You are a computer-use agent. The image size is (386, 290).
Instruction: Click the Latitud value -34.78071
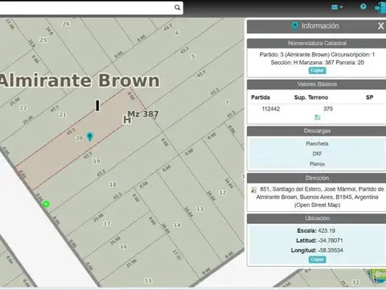pyautogui.click(x=331, y=240)
